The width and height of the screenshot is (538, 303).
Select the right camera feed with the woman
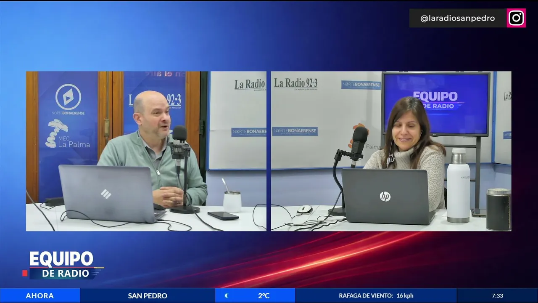(391, 151)
